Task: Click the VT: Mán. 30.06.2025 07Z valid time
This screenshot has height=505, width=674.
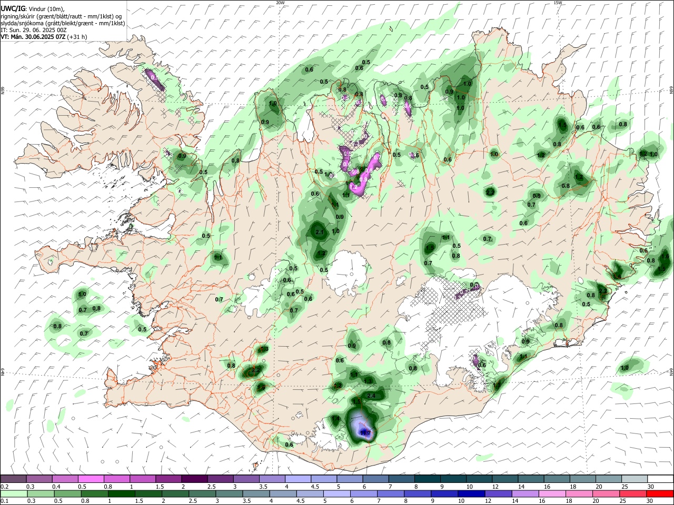Action: [x=44, y=37]
